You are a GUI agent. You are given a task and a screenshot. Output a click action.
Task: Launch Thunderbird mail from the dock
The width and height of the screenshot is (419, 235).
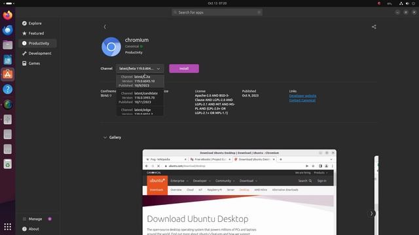coord(7,30)
